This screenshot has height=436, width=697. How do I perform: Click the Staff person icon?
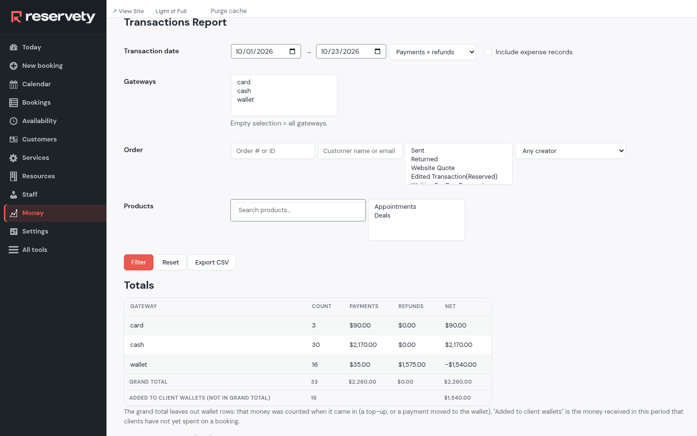14,195
